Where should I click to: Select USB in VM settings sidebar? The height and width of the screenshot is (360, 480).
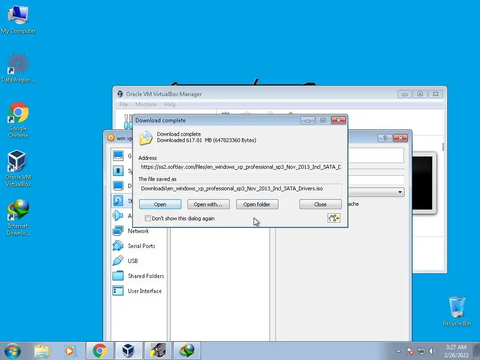coord(138,261)
